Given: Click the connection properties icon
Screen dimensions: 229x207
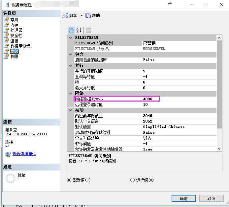Looking at the screenshot, I should coord(8,154).
